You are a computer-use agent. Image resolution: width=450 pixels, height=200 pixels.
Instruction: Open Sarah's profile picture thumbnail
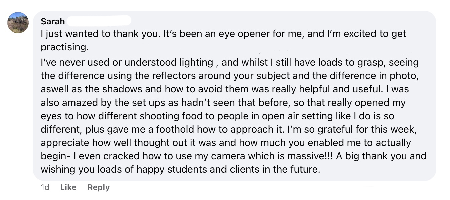click(18, 23)
